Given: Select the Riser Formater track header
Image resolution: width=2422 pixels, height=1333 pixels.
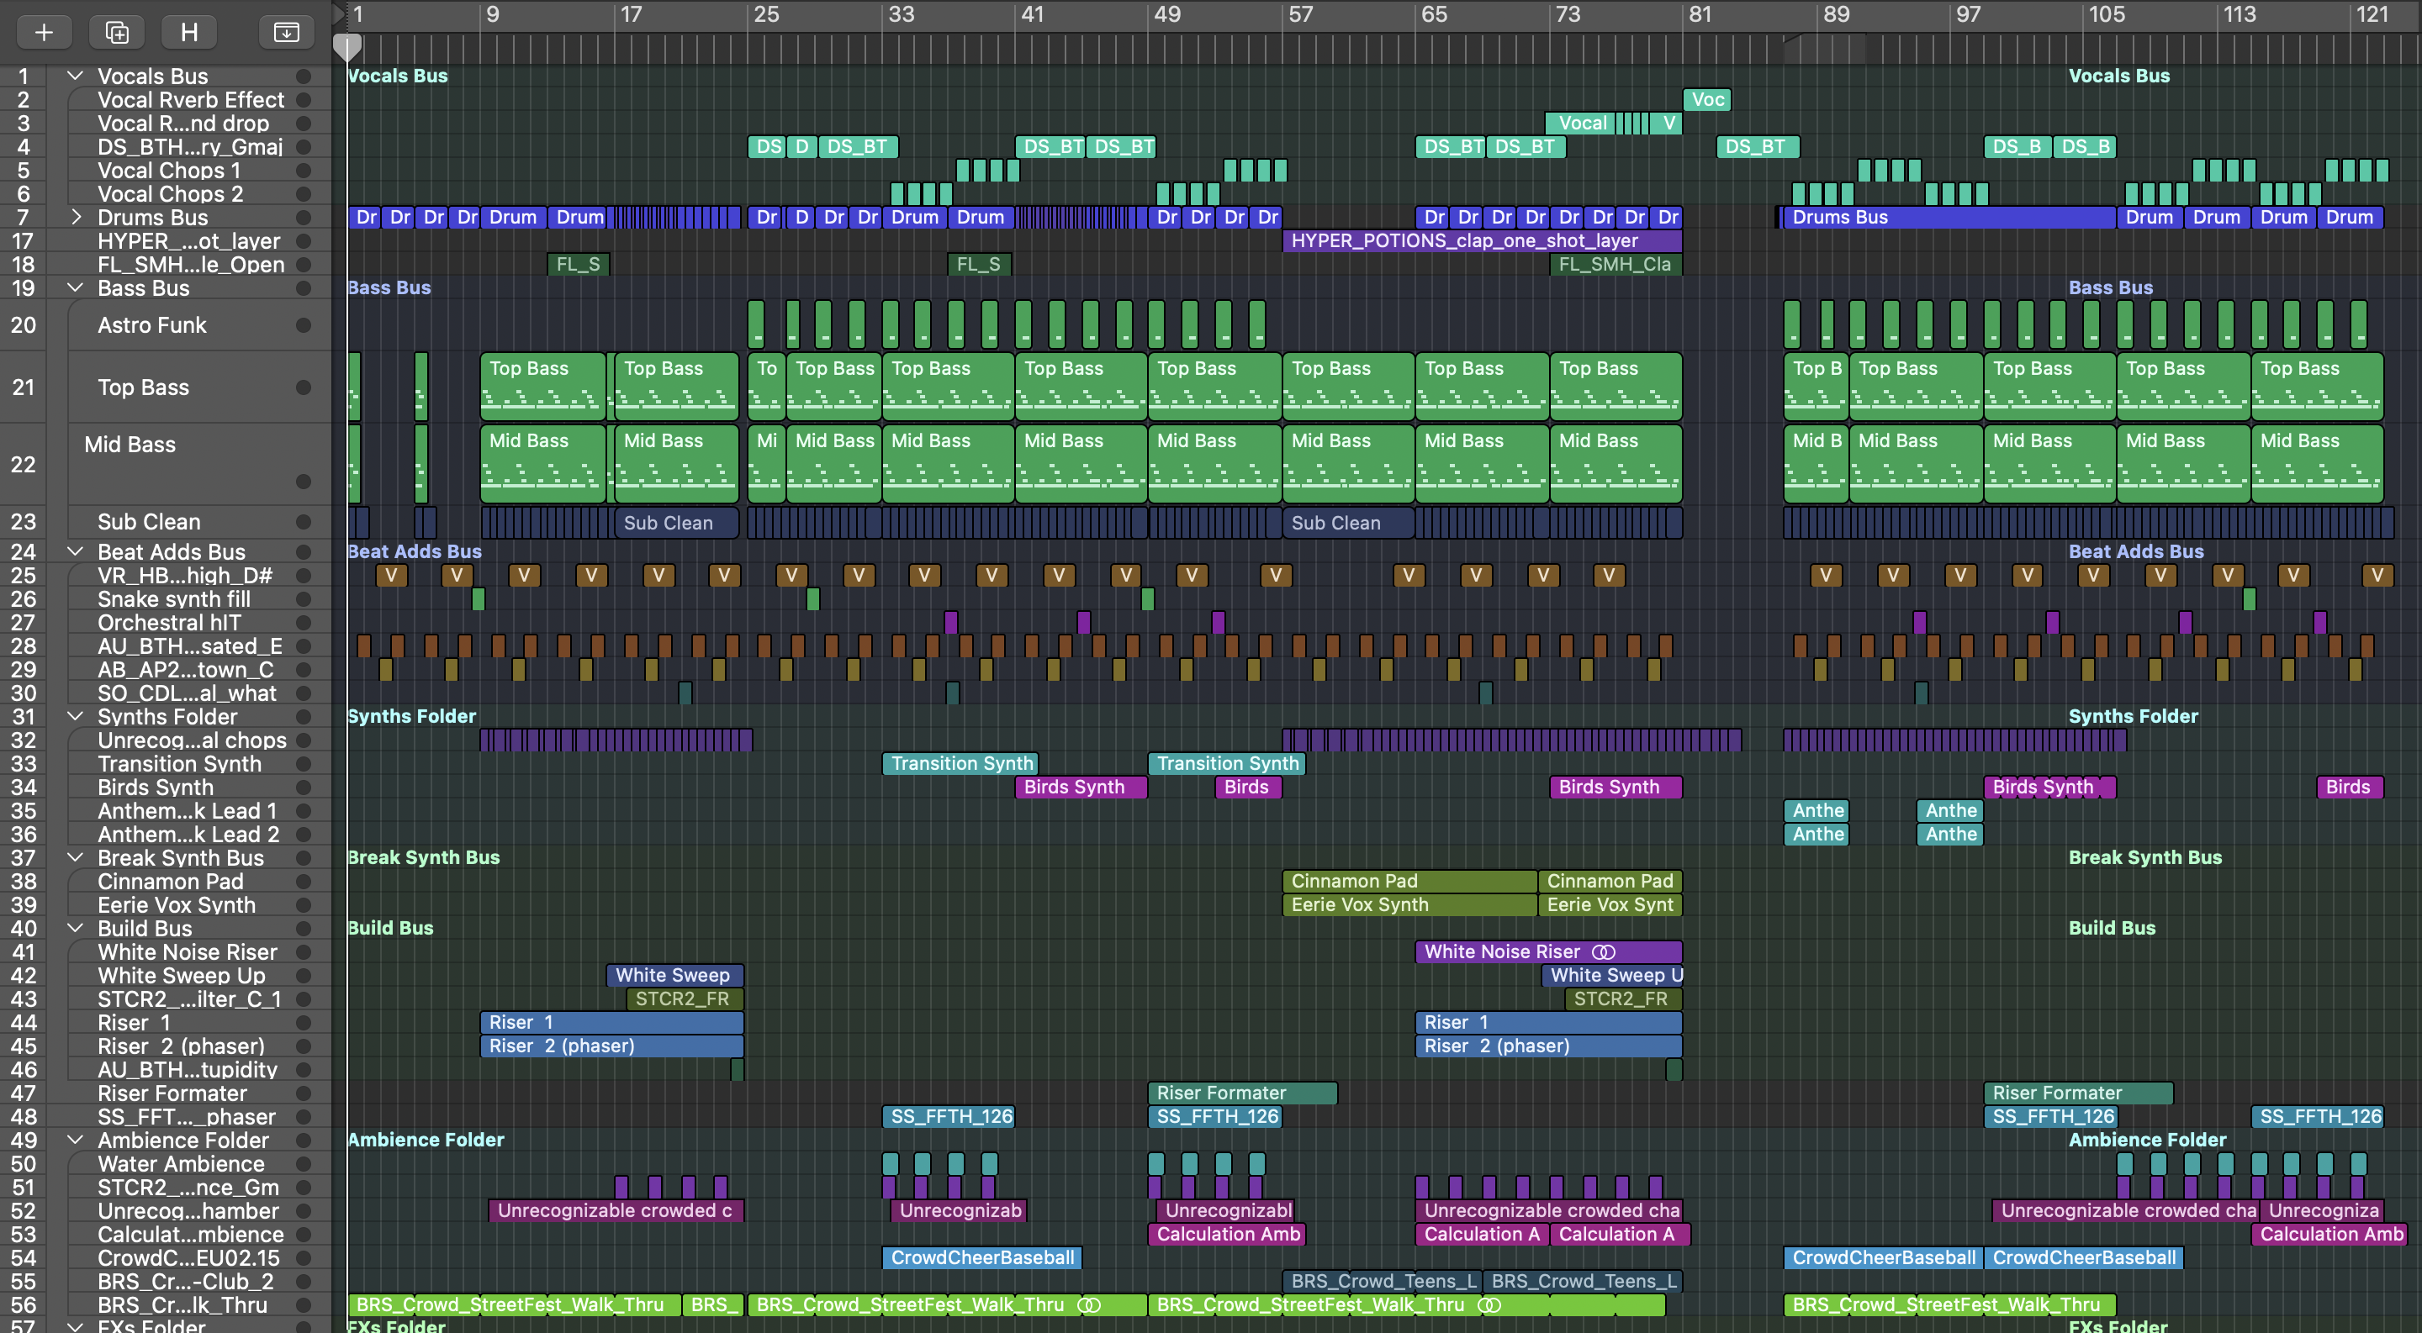Looking at the screenshot, I should [172, 1093].
